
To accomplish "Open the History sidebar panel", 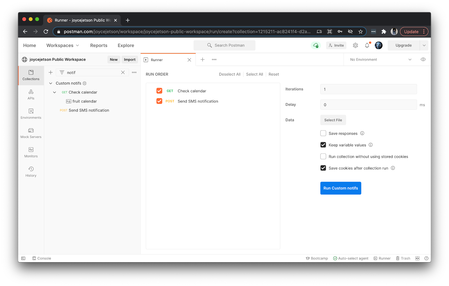I will [31, 172].
